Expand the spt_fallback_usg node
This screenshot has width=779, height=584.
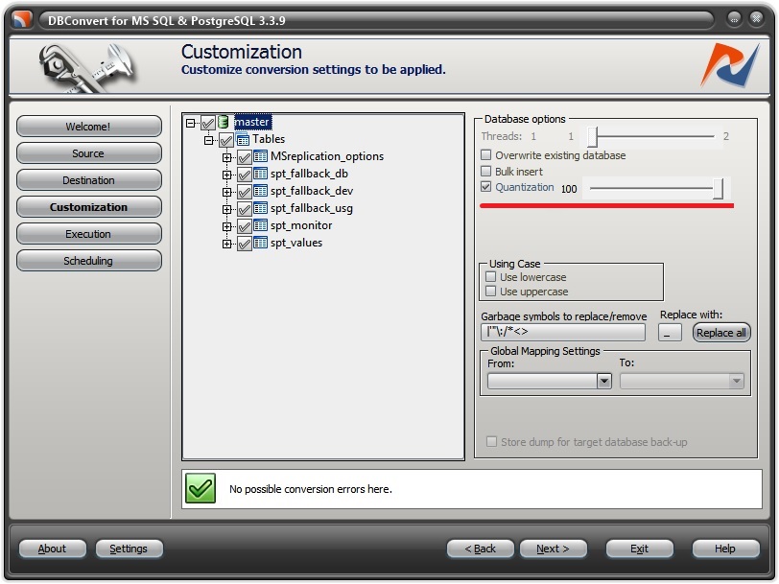pyautogui.click(x=227, y=210)
